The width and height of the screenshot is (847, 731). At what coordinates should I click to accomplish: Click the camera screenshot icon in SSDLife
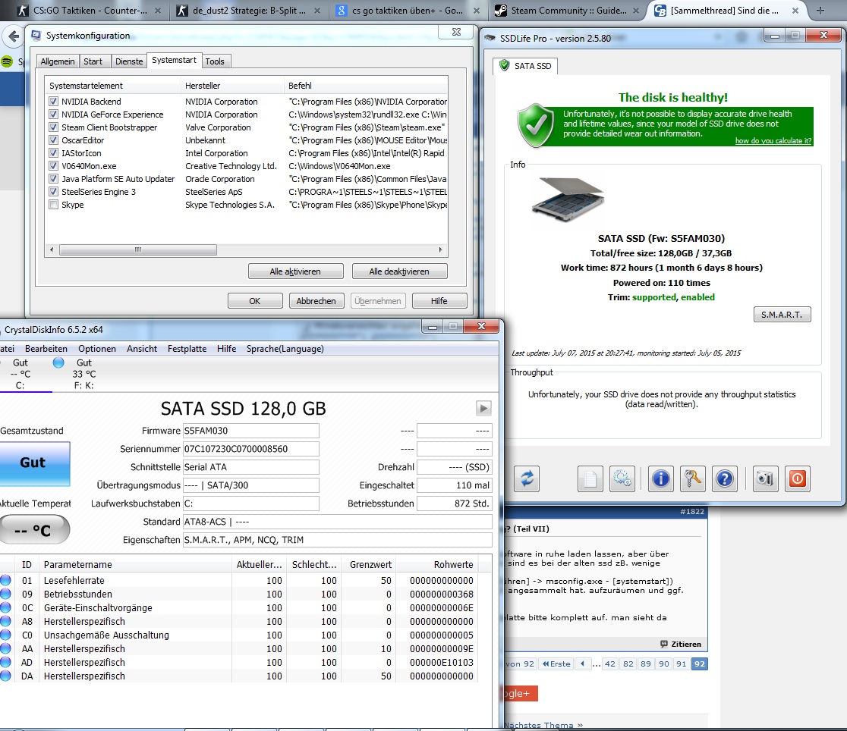pyautogui.click(x=765, y=479)
